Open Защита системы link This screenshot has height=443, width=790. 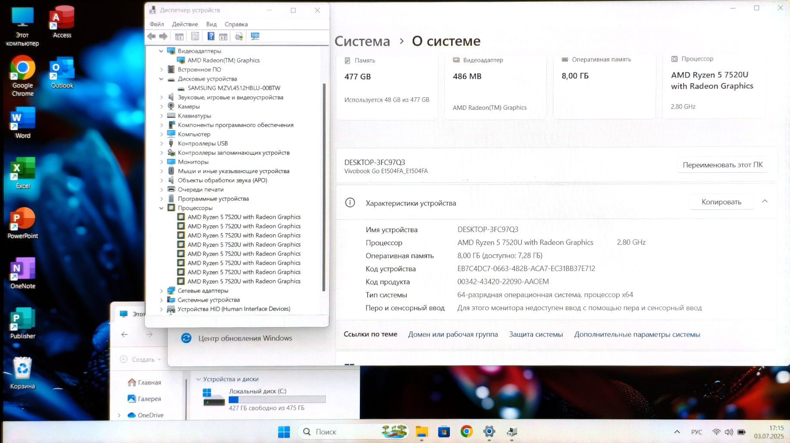(x=536, y=334)
